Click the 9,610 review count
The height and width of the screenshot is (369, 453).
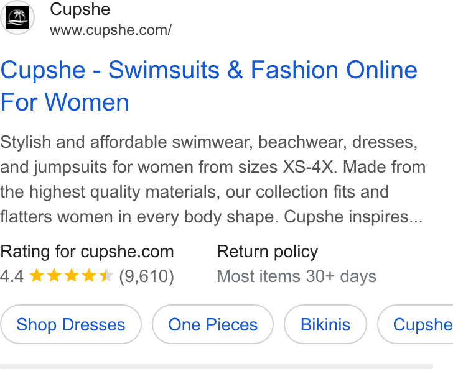point(146,276)
